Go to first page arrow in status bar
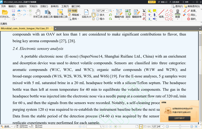 coord(80,126)
